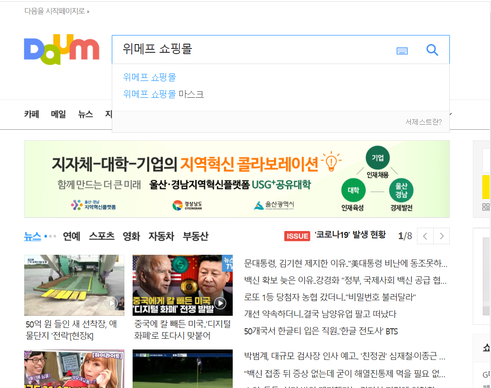The image size is (491, 388).
Task: Play the ferry dock video icon
Action: click(x=111, y=303)
